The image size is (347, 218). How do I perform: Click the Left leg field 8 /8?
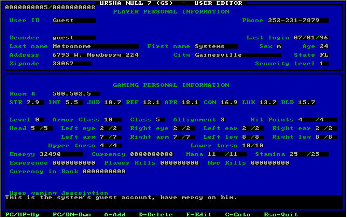click(253, 137)
